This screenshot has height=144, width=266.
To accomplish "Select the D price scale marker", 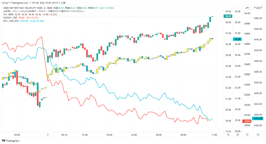I will (258, 135).
